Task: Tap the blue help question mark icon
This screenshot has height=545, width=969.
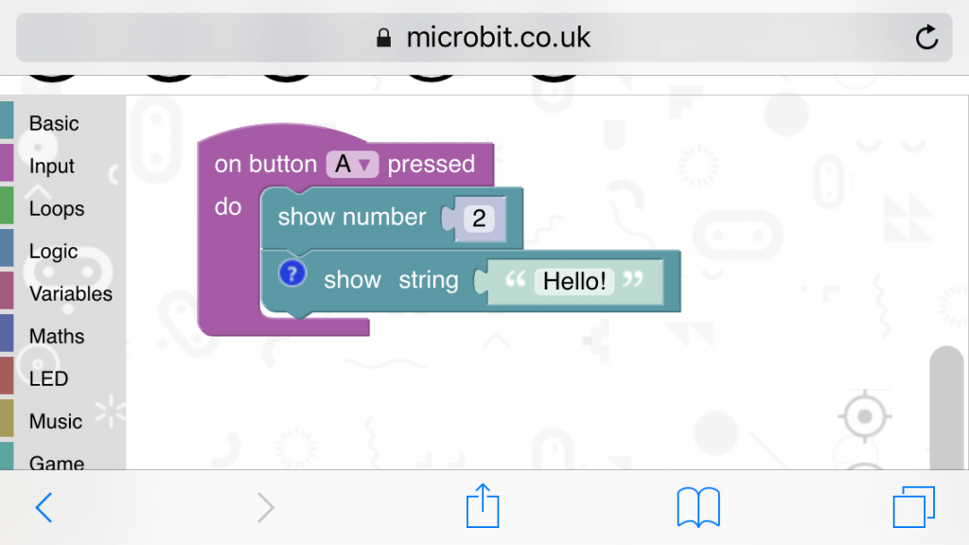Action: (x=292, y=274)
